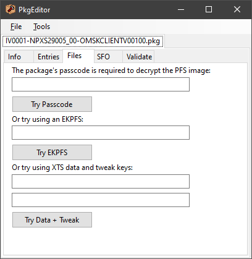Minimize the PkgEditor window
The width and height of the screenshot is (252, 259).
click(x=181, y=9)
